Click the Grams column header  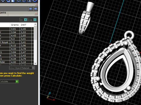coord(15,25)
